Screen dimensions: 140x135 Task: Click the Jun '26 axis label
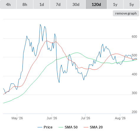52,118
